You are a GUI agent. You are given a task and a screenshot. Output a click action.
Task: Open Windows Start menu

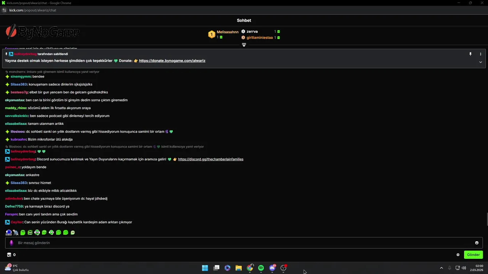(x=205, y=268)
